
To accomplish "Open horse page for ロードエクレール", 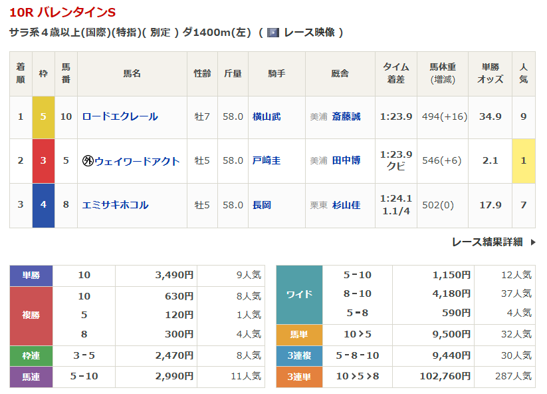I will coord(120,116).
